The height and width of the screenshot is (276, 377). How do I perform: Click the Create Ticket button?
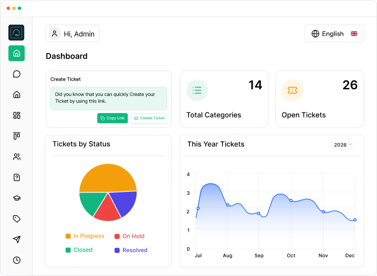(x=149, y=118)
